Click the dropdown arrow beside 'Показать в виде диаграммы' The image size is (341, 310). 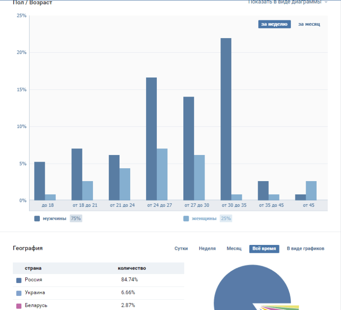326,2
